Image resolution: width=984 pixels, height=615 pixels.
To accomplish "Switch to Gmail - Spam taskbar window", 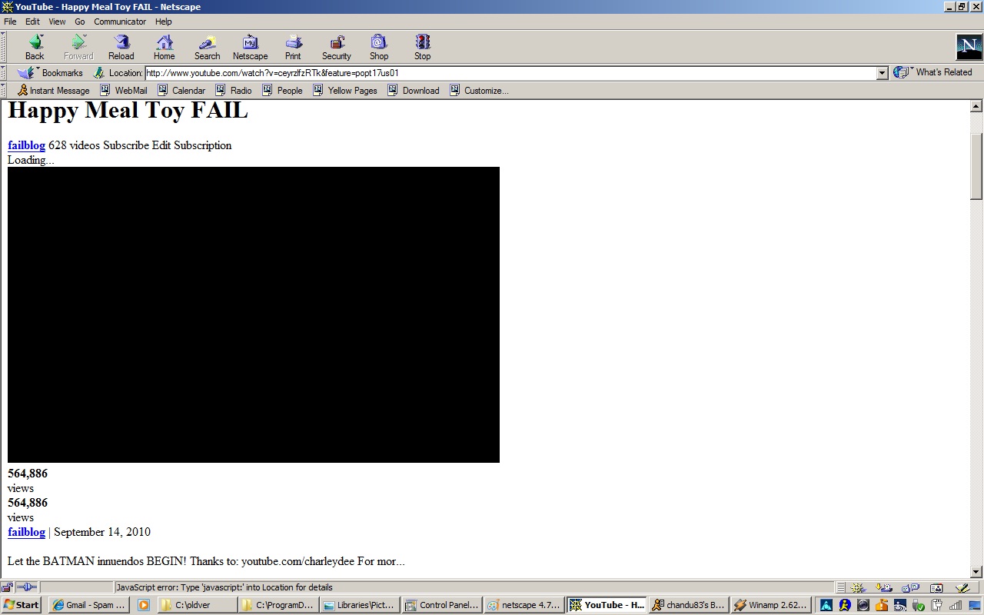I will coord(88,605).
